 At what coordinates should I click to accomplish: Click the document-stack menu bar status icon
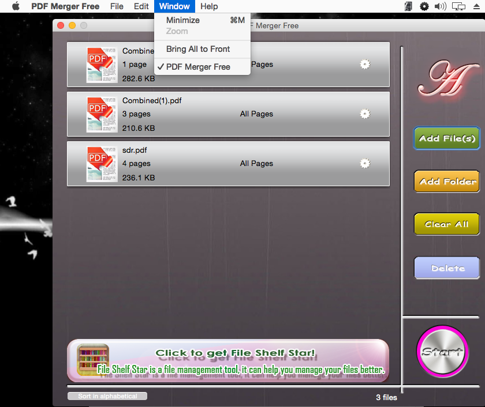pos(408,6)
